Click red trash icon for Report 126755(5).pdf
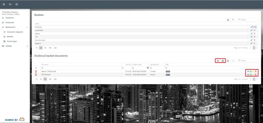The width and height of the screenshot is (263, 123). 256,71
